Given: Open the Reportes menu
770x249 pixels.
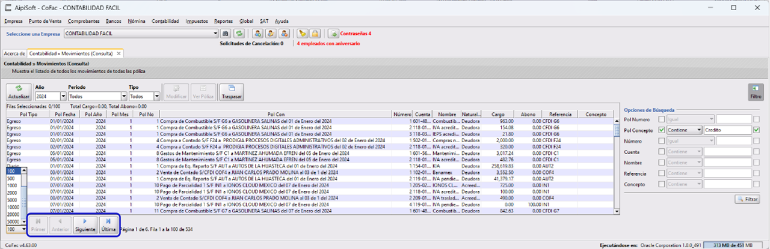Looking at the screenshot, I should 224,21.
